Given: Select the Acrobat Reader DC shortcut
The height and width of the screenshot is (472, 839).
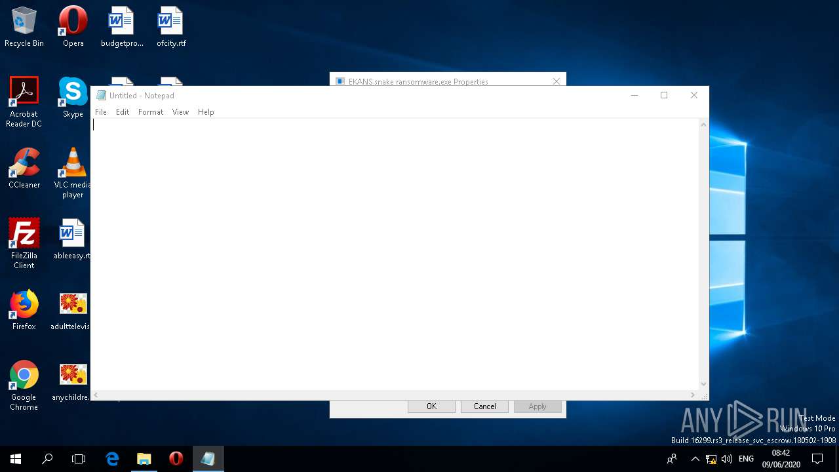Looking at the screenshot, I should click(x=24, y=102).
